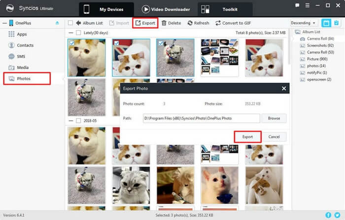The image size is (345, 220).
Task: Select the tablets collage thumbnail in Lately group
Action: pyautogui.click(x=220, y=58)
